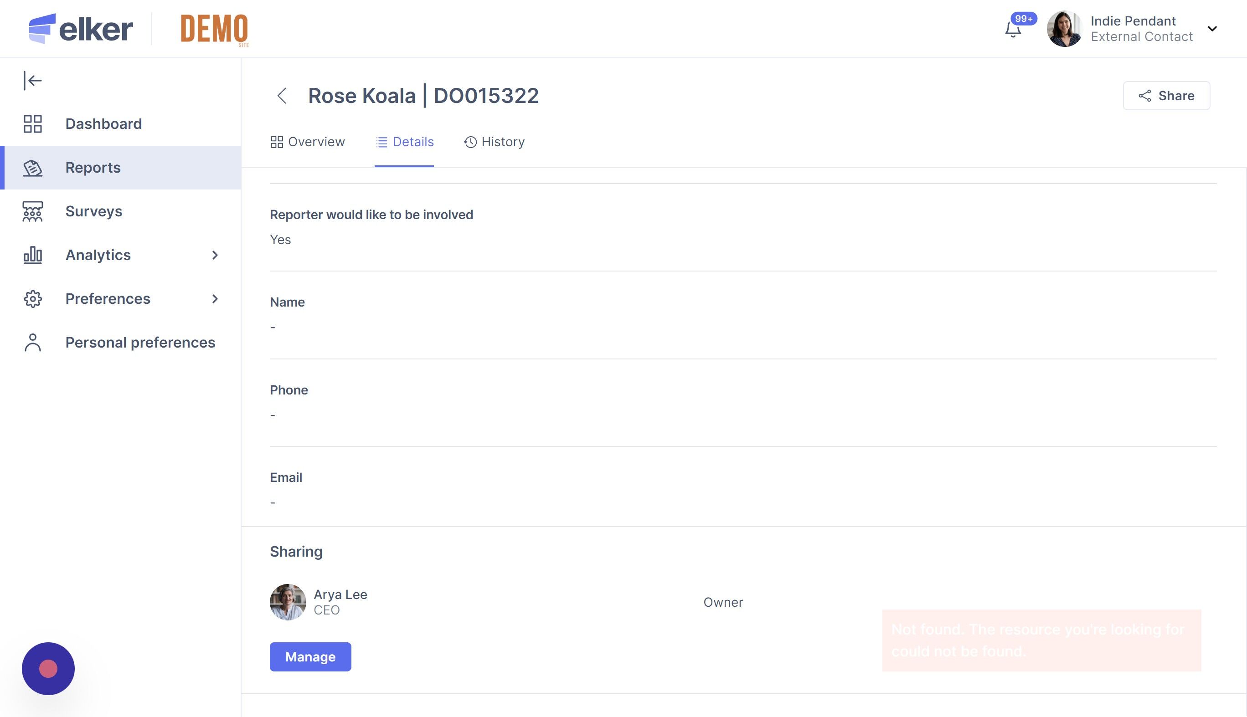Click the Manage sharing button

pos(310,656)
